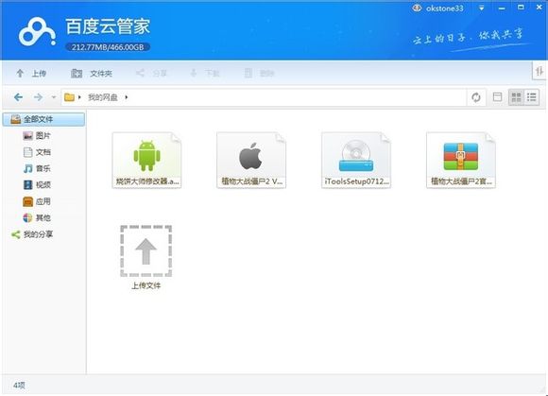Select 图片 category in sidebar
The image size is (548, 396).
[37, 135]
